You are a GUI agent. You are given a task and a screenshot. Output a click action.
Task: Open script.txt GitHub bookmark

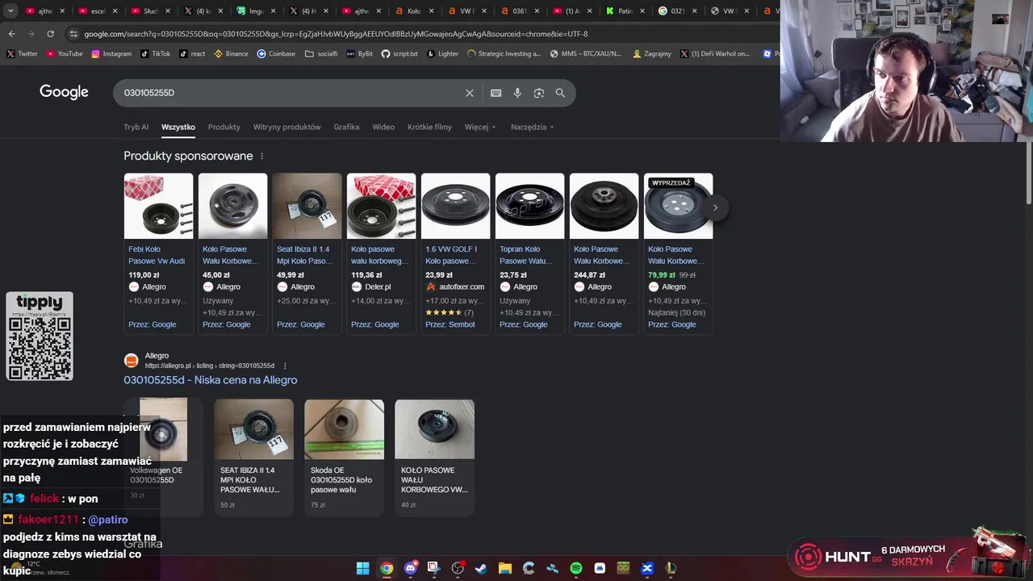[x=399, y=54]
